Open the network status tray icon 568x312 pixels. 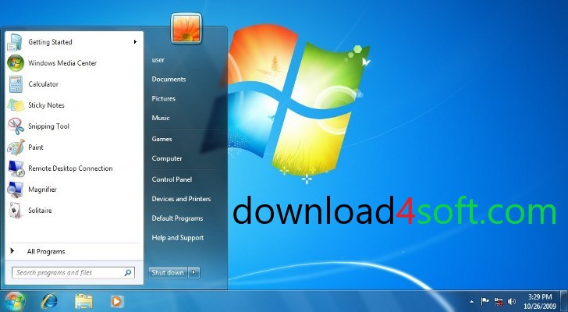[499, 301]
